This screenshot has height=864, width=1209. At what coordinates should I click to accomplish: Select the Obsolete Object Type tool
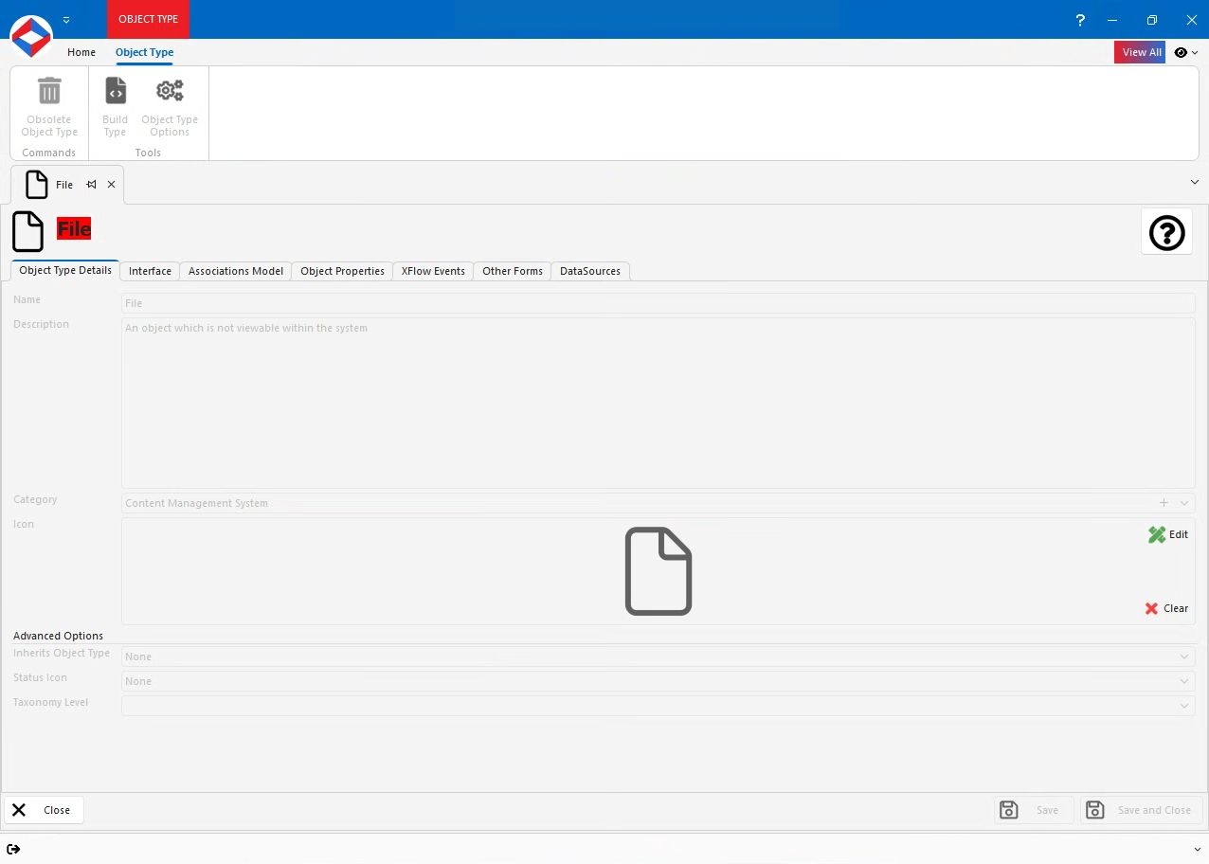click(x=48, y=104)
